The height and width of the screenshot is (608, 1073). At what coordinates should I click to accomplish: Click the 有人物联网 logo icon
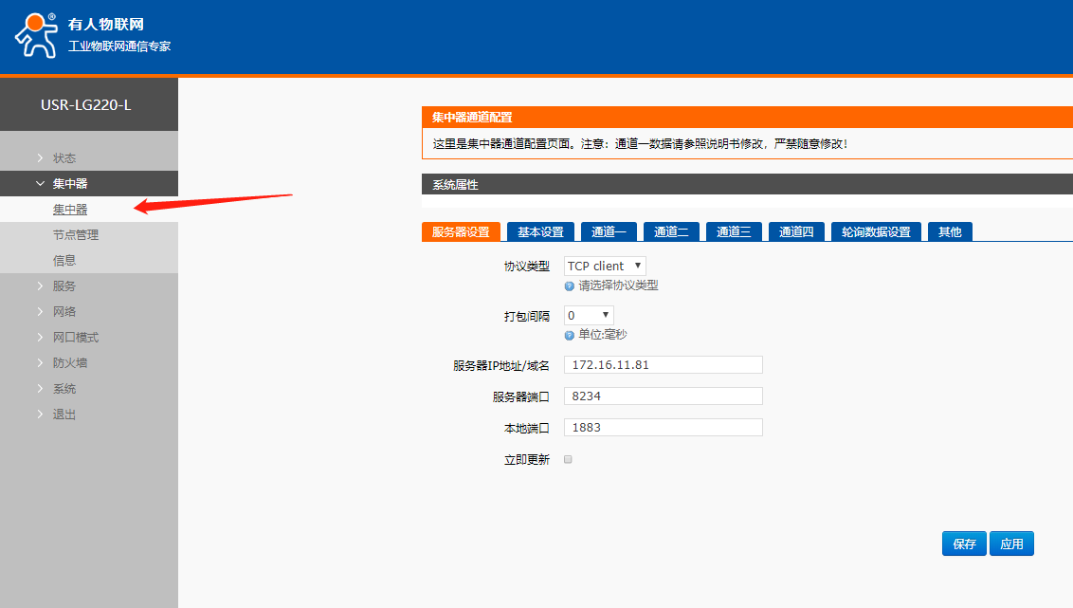[36, 36]
